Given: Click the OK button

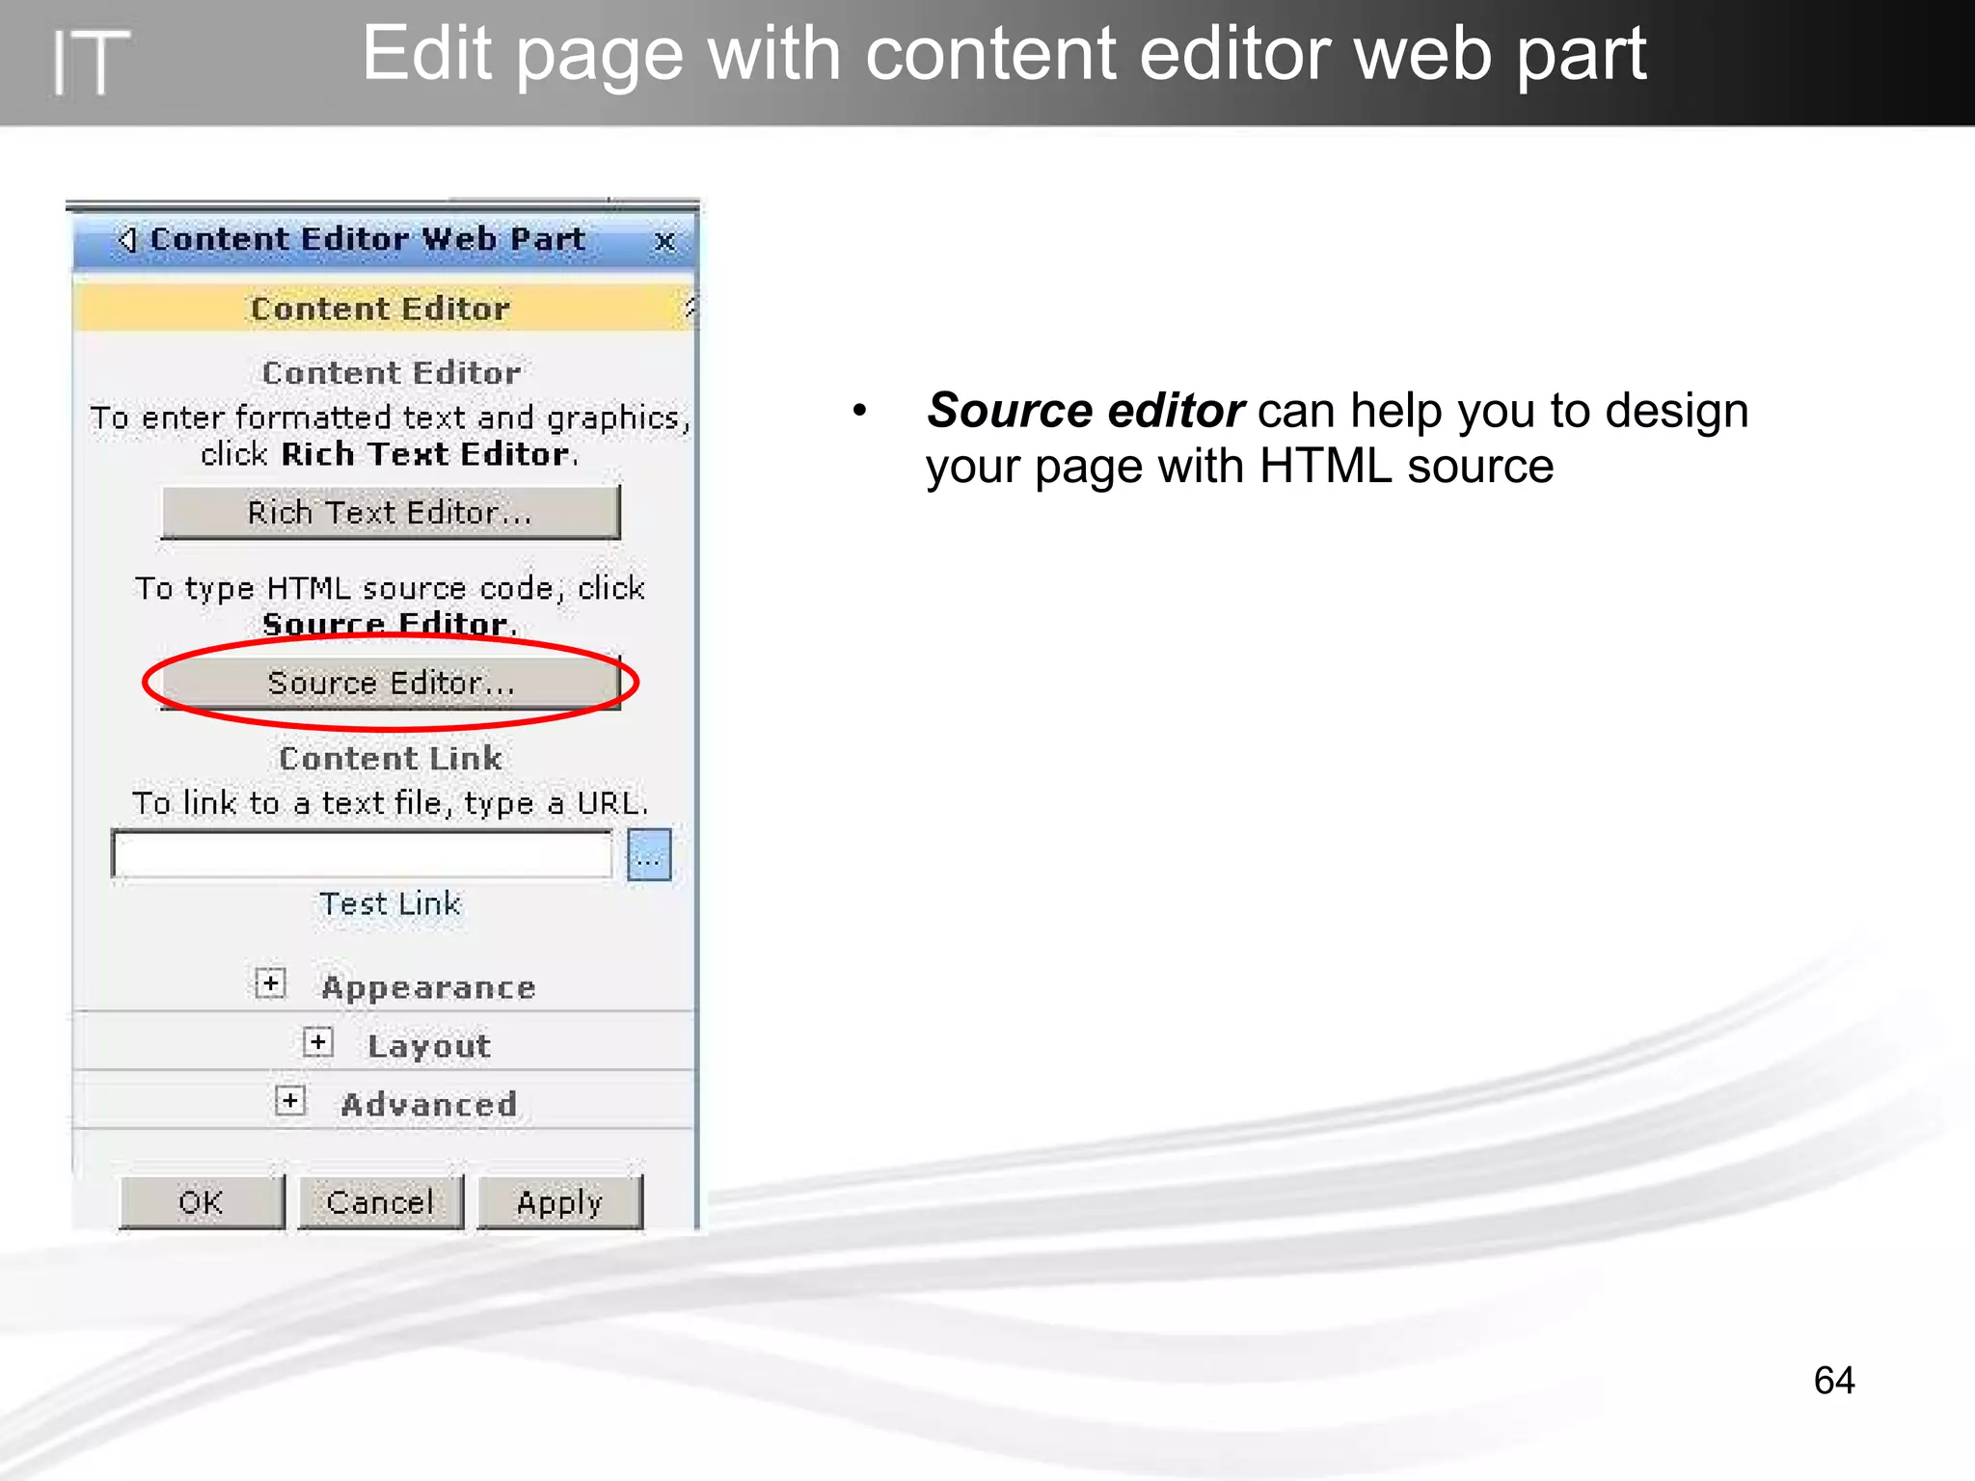Looking at the screenshot, I should tap(202, 1201).
